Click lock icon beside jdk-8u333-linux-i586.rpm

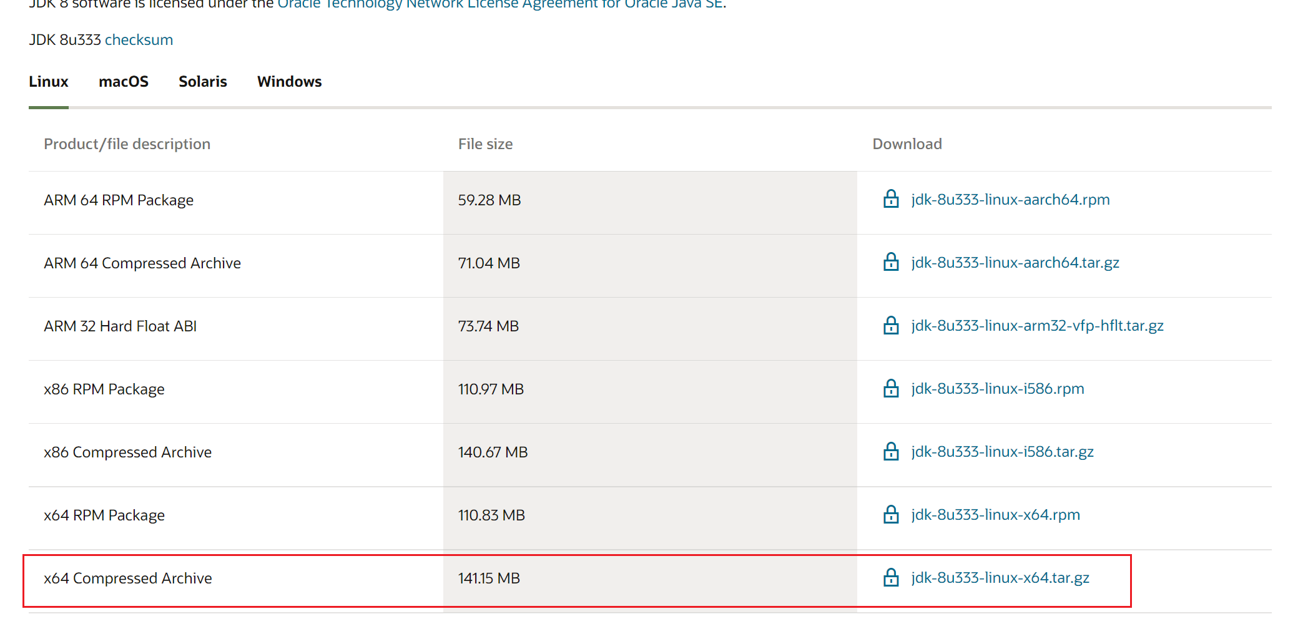pos(891,388)
